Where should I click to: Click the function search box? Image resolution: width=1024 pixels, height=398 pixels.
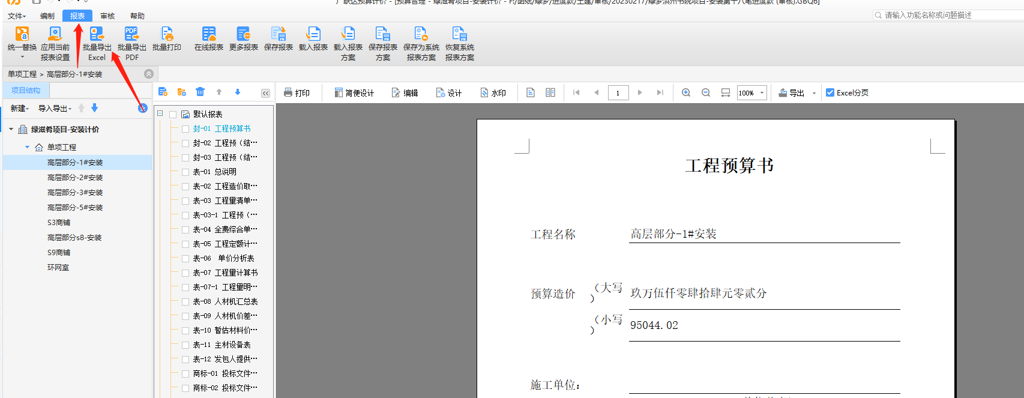(948, 15)
